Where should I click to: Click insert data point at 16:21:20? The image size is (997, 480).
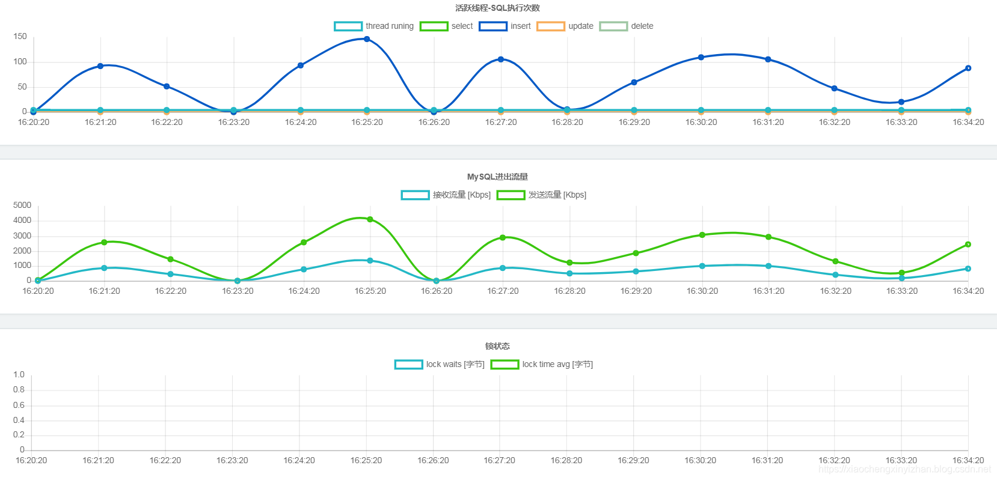coord(100,66)
